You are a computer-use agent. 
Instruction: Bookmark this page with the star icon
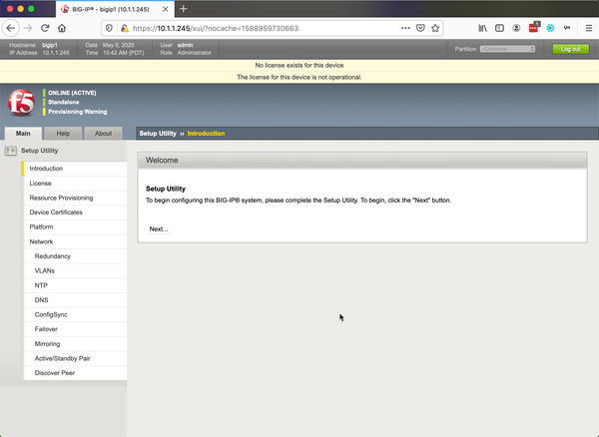(435, 28)
